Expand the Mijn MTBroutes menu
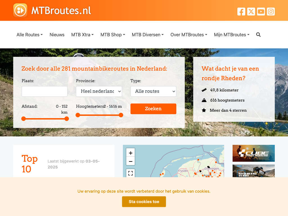The image size is (288, 216). pyautogui.click(x=232, y=35)
